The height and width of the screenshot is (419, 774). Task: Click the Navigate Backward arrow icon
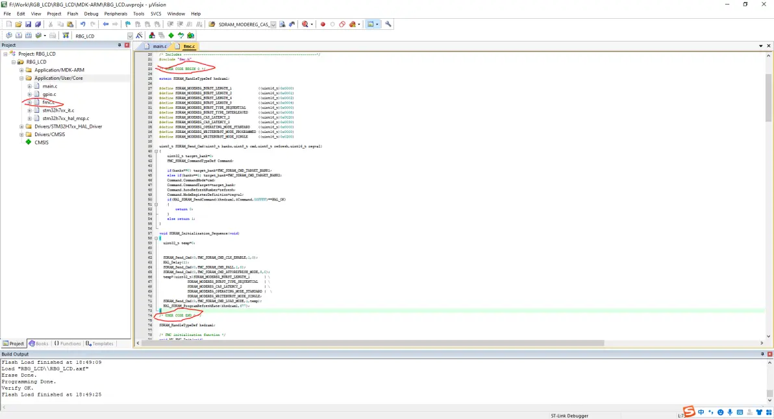pos(105,24)
